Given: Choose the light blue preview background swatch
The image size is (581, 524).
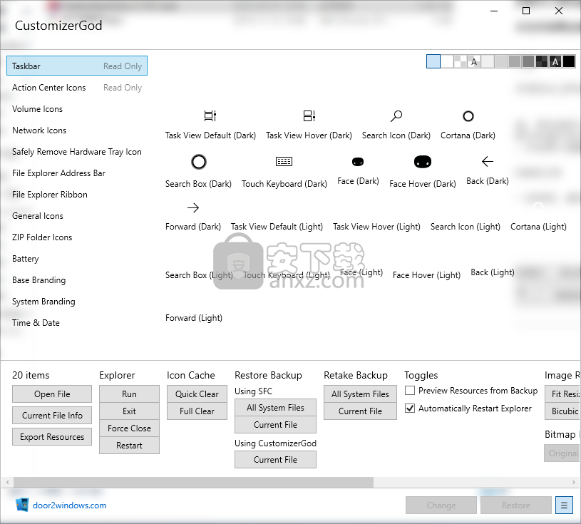Looking at the screenshot, I should [x=433, y=61].
